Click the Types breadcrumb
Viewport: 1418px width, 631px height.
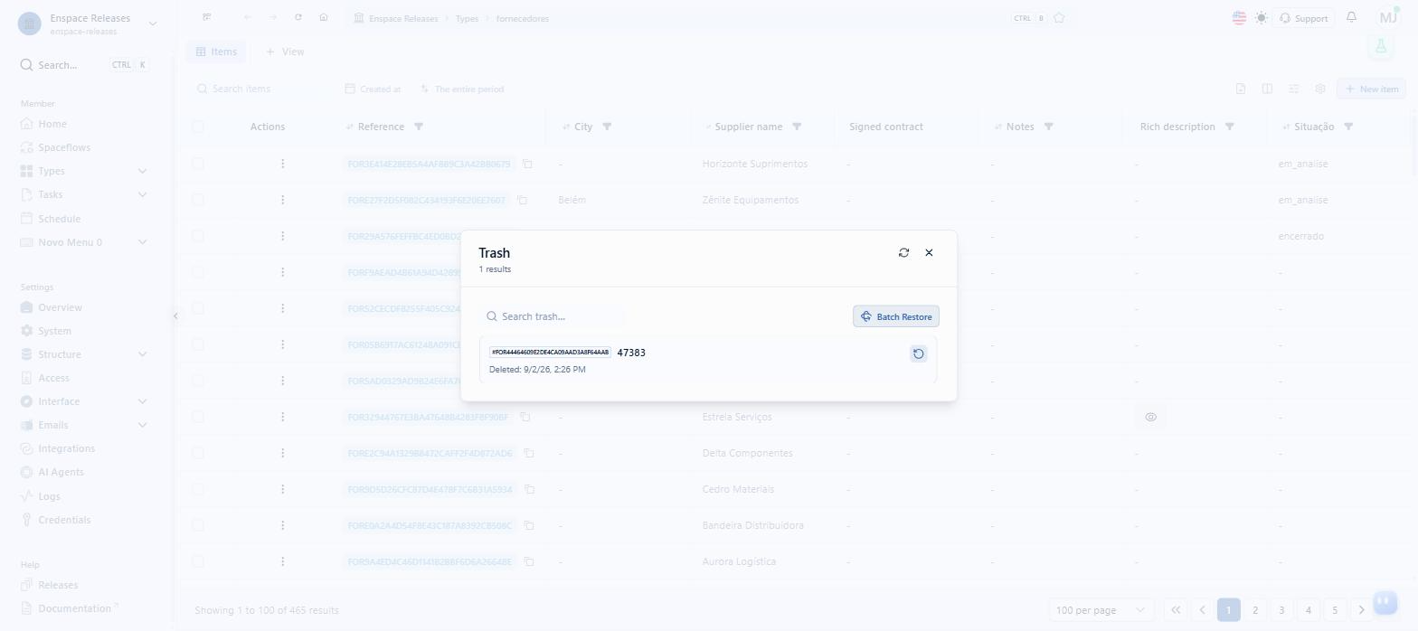point(467,18)
